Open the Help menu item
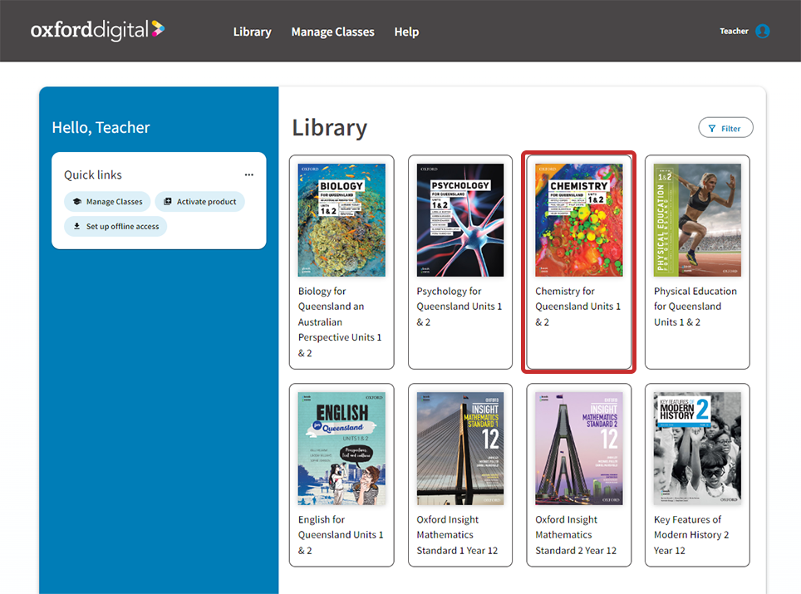Viewport: 801px width, 594px height. click(x=406, y=32)
